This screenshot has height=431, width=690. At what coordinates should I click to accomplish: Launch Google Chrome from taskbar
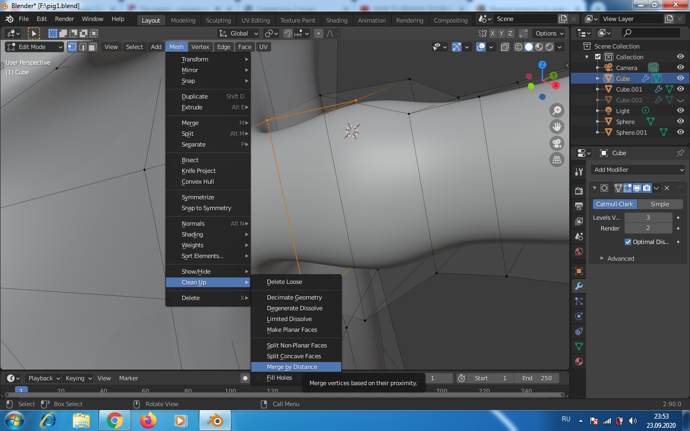point(114,420)
